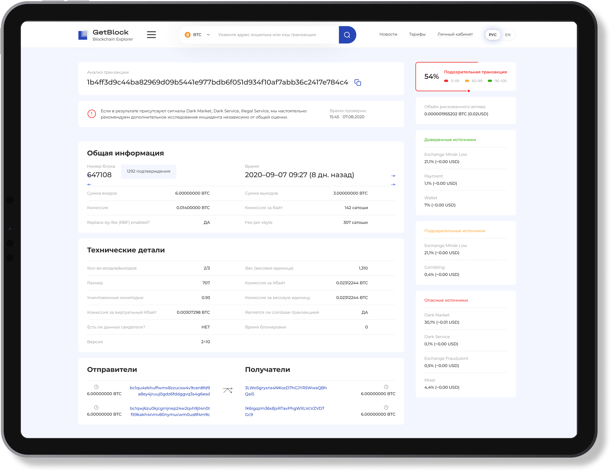The image size is (612, 472).
Task: Go to next block arrow
Action: tap(393, 184)
